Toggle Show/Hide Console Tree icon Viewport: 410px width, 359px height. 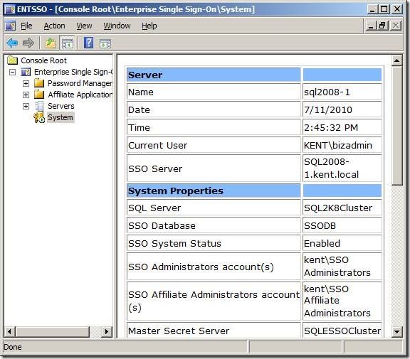[68, 43]
